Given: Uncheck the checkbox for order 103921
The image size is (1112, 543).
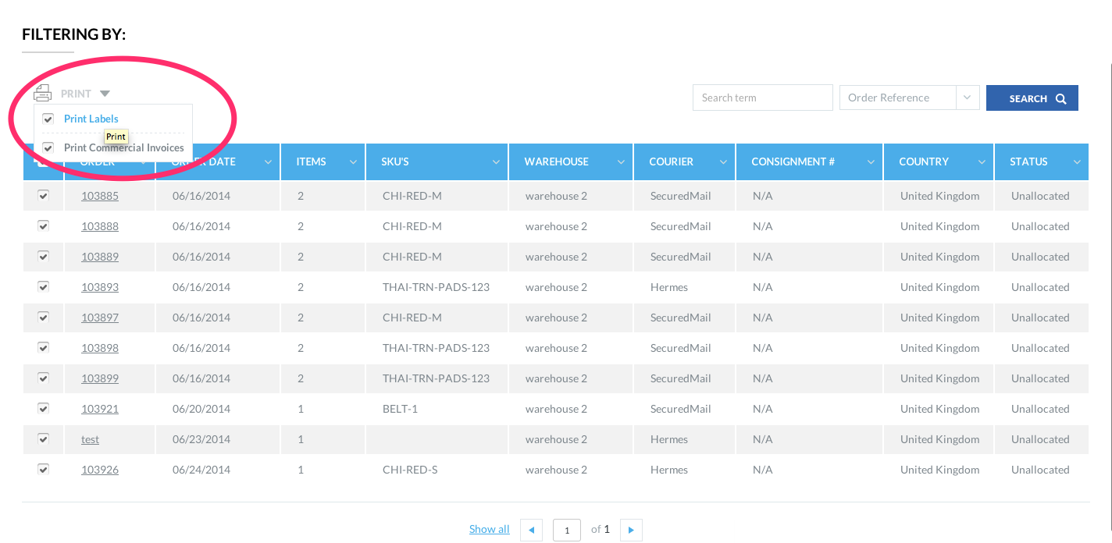Looking at the screenshot, I should coord(44,408).
